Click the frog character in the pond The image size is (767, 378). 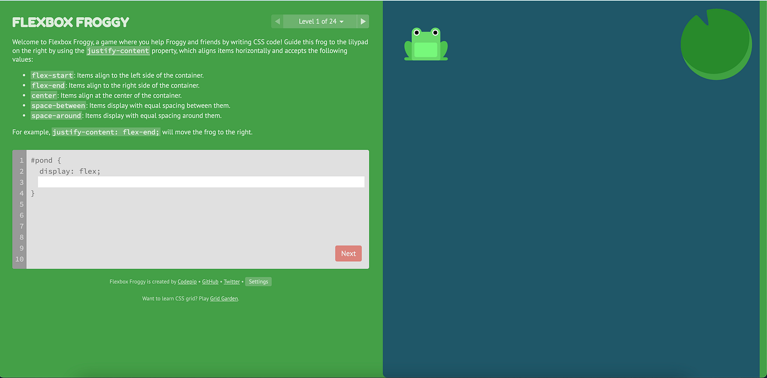[x=426, y=44]
